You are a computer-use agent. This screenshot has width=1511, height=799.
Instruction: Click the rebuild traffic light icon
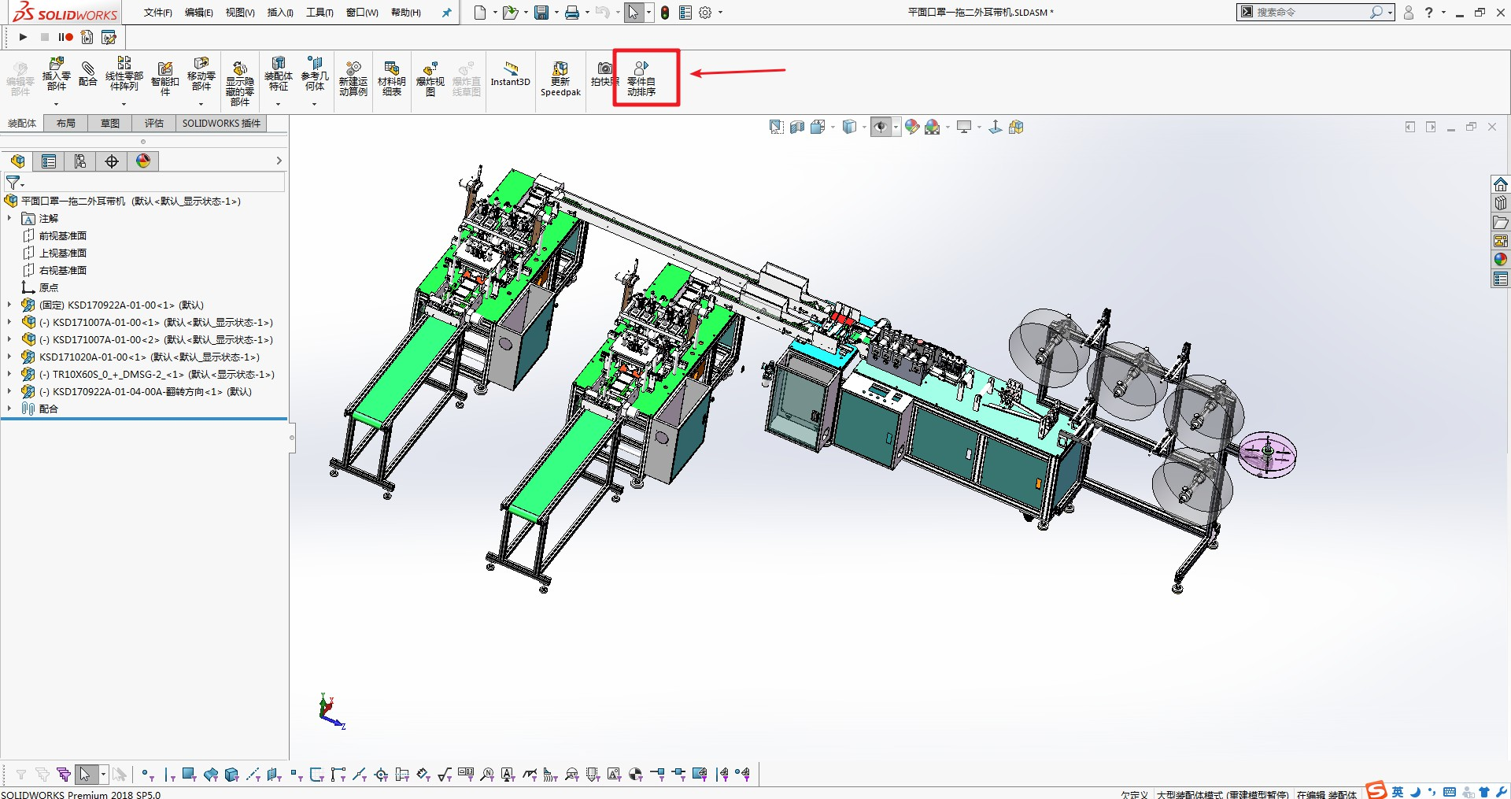(x=665, y=13)
